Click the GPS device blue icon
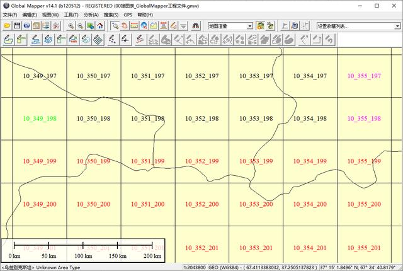The width and height of the screenshot is (403, 271). pyautogui.click(x=295, y=26)
